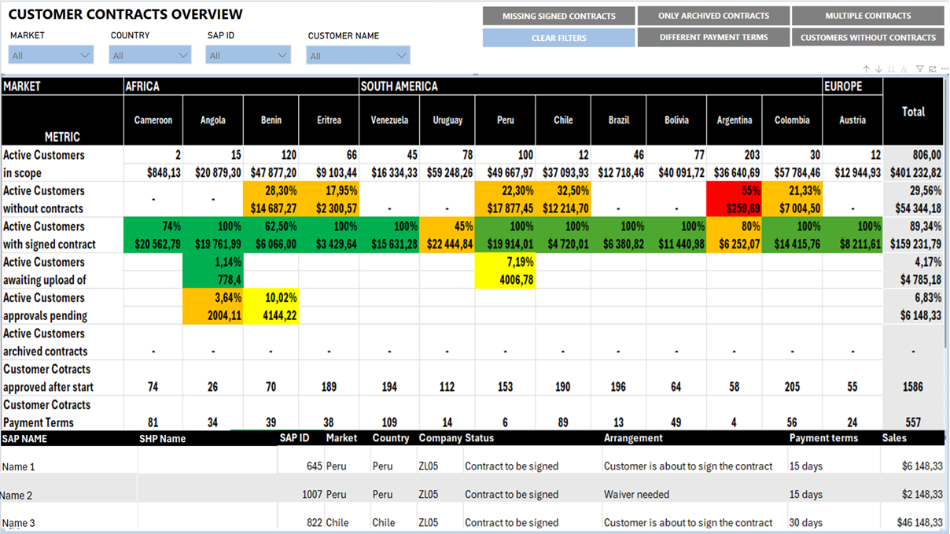Click the Missing Signed Contracts button

click(x=558, y=16)
